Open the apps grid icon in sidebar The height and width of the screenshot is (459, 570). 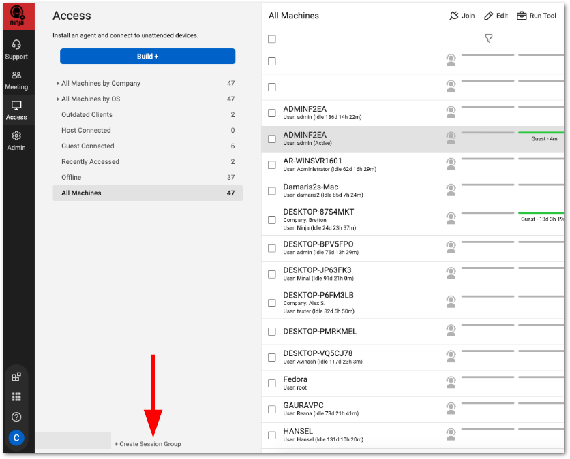[16, 396]
